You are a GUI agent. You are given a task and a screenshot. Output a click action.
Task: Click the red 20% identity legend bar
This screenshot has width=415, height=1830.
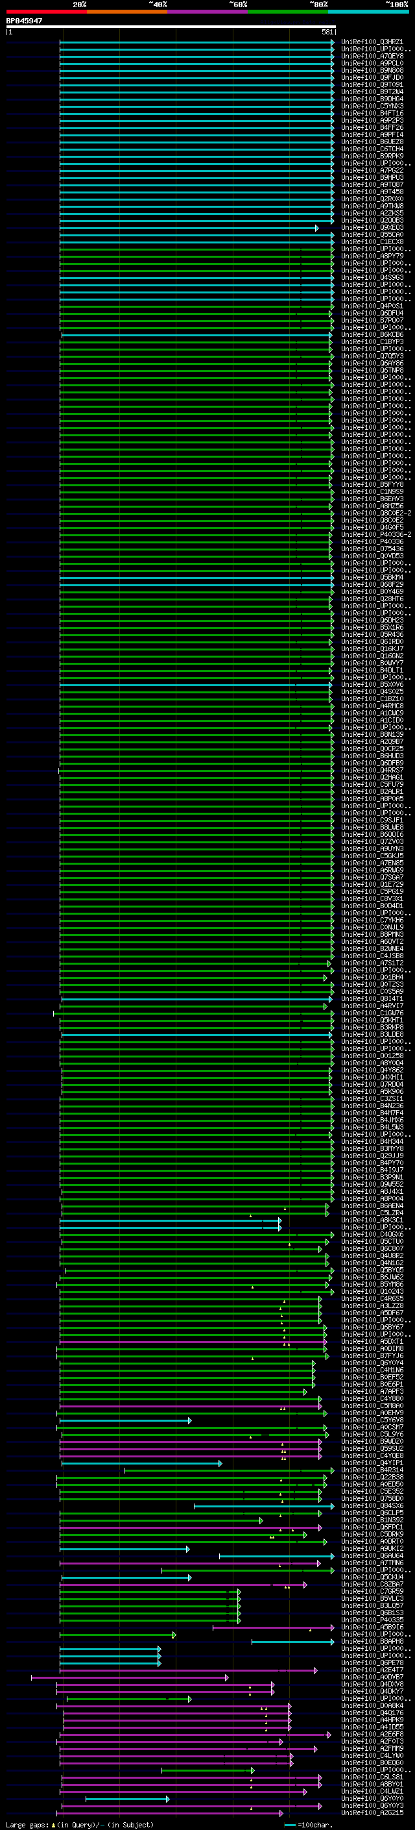[x=46, y=12]
